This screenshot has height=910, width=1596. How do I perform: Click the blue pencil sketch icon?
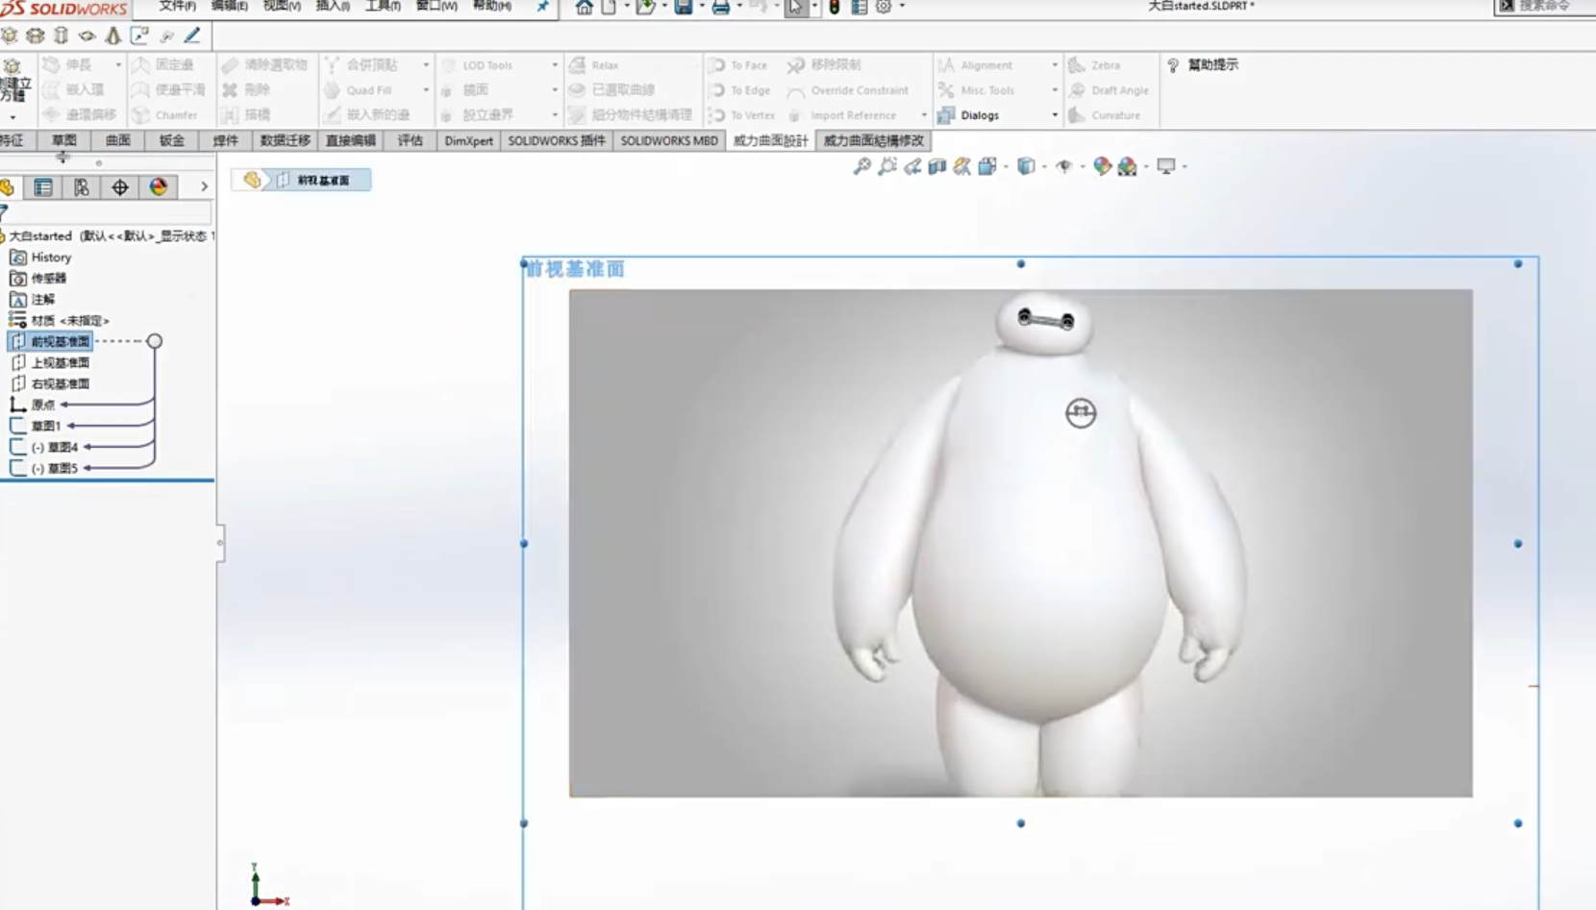tap(192, 36)
